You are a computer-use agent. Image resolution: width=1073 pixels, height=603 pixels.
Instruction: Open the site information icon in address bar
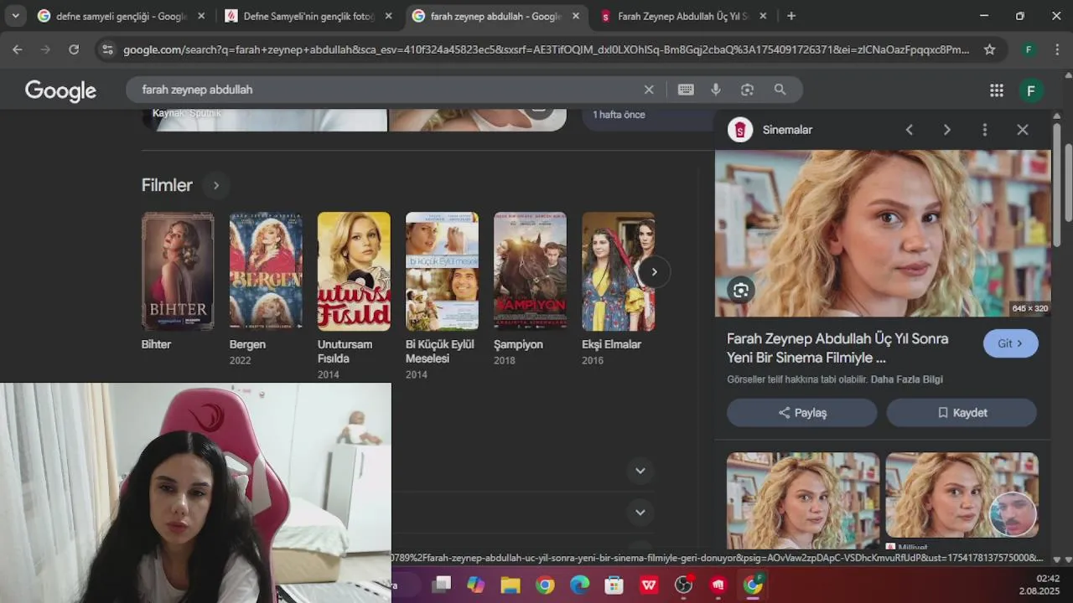(x=106, y=49)
